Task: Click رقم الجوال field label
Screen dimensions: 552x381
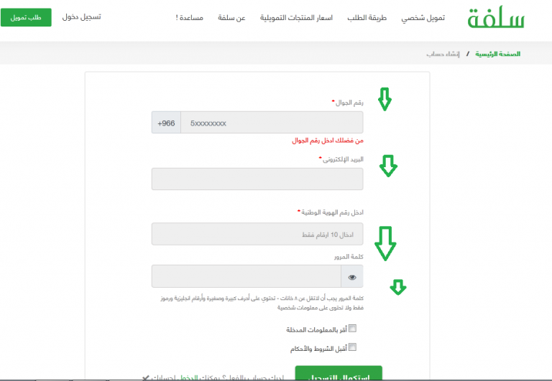Action: (x=348, y=103)
